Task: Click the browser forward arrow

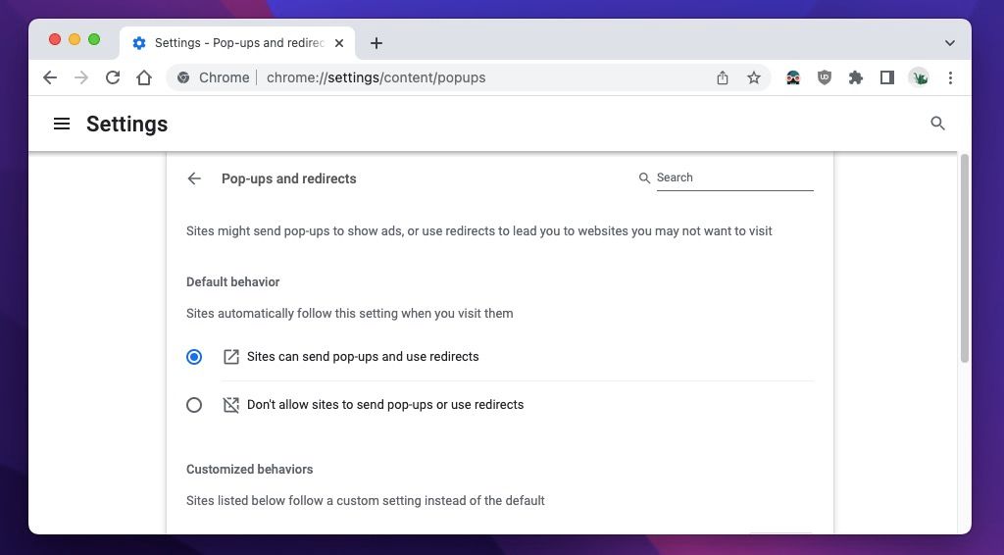Action: coord(81,77)
